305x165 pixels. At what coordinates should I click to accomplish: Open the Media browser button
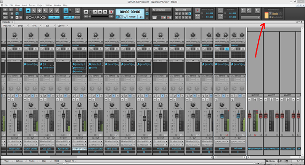272,161
